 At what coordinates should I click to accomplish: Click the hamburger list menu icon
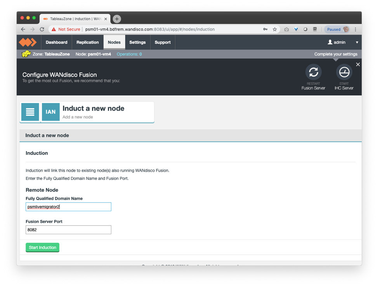pyautogui.click(x=30, y=112)
